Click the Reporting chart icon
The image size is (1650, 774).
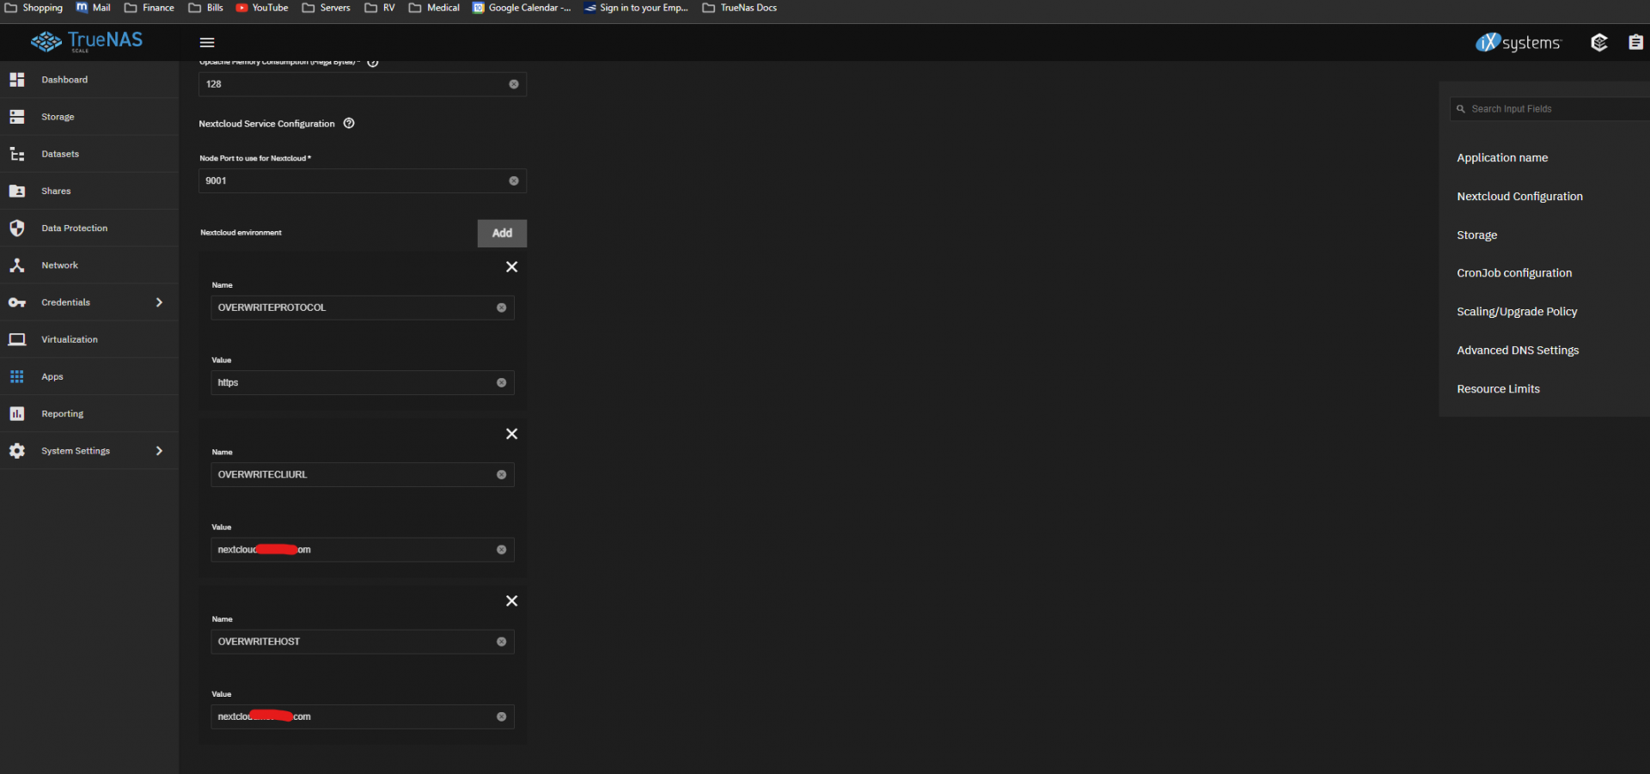pyautogui.click(x=17, y=414)
